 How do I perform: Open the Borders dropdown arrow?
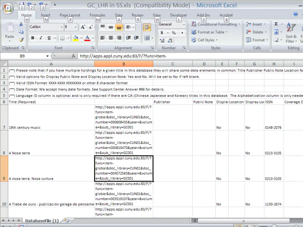point(68,38)
